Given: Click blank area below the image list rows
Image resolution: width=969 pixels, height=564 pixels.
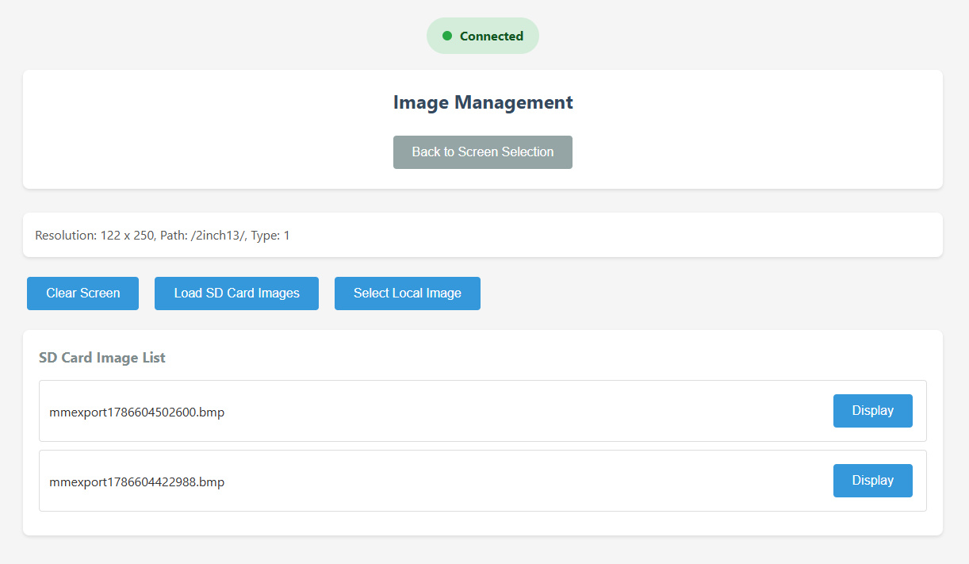Looking at the screenshot, I should 483,523.
